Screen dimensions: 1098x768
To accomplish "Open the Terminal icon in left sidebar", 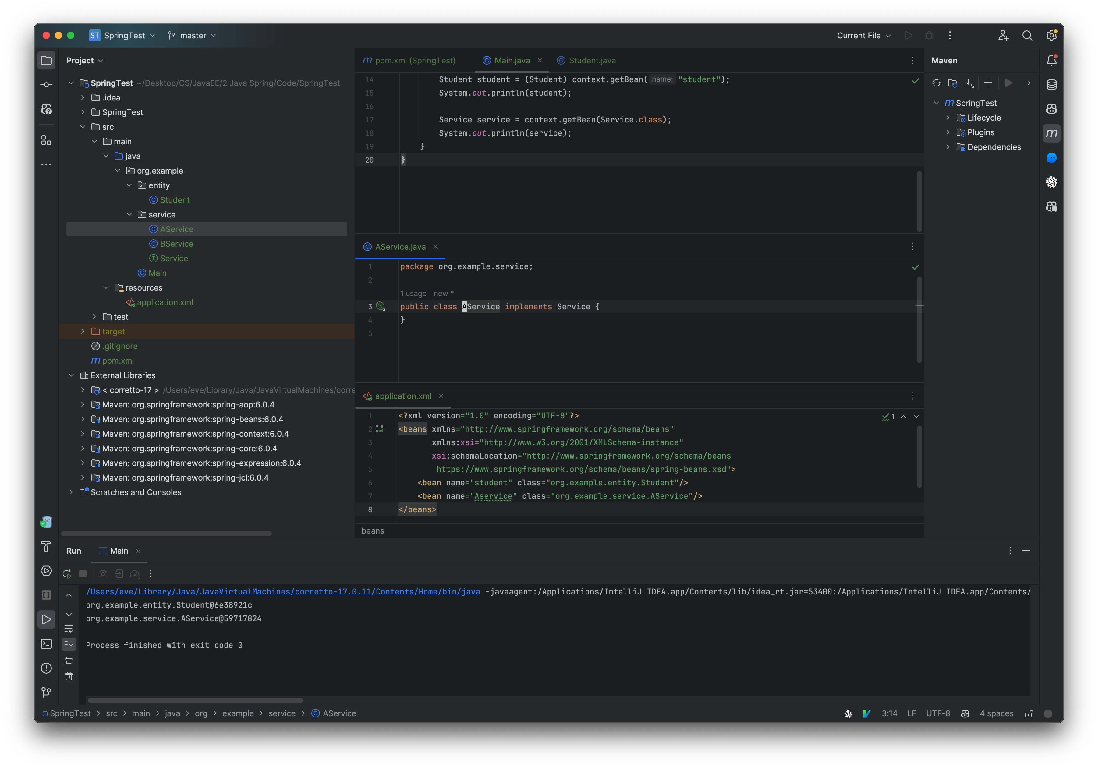I will [46, 644].
